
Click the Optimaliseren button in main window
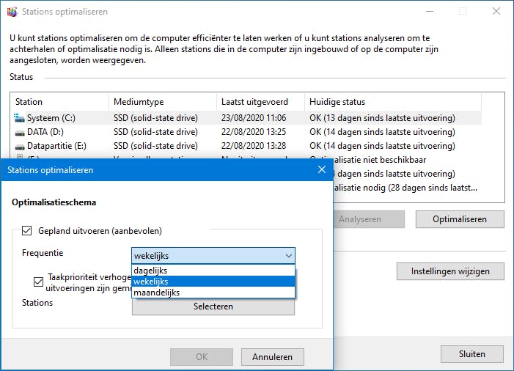(x=460, y=219)
